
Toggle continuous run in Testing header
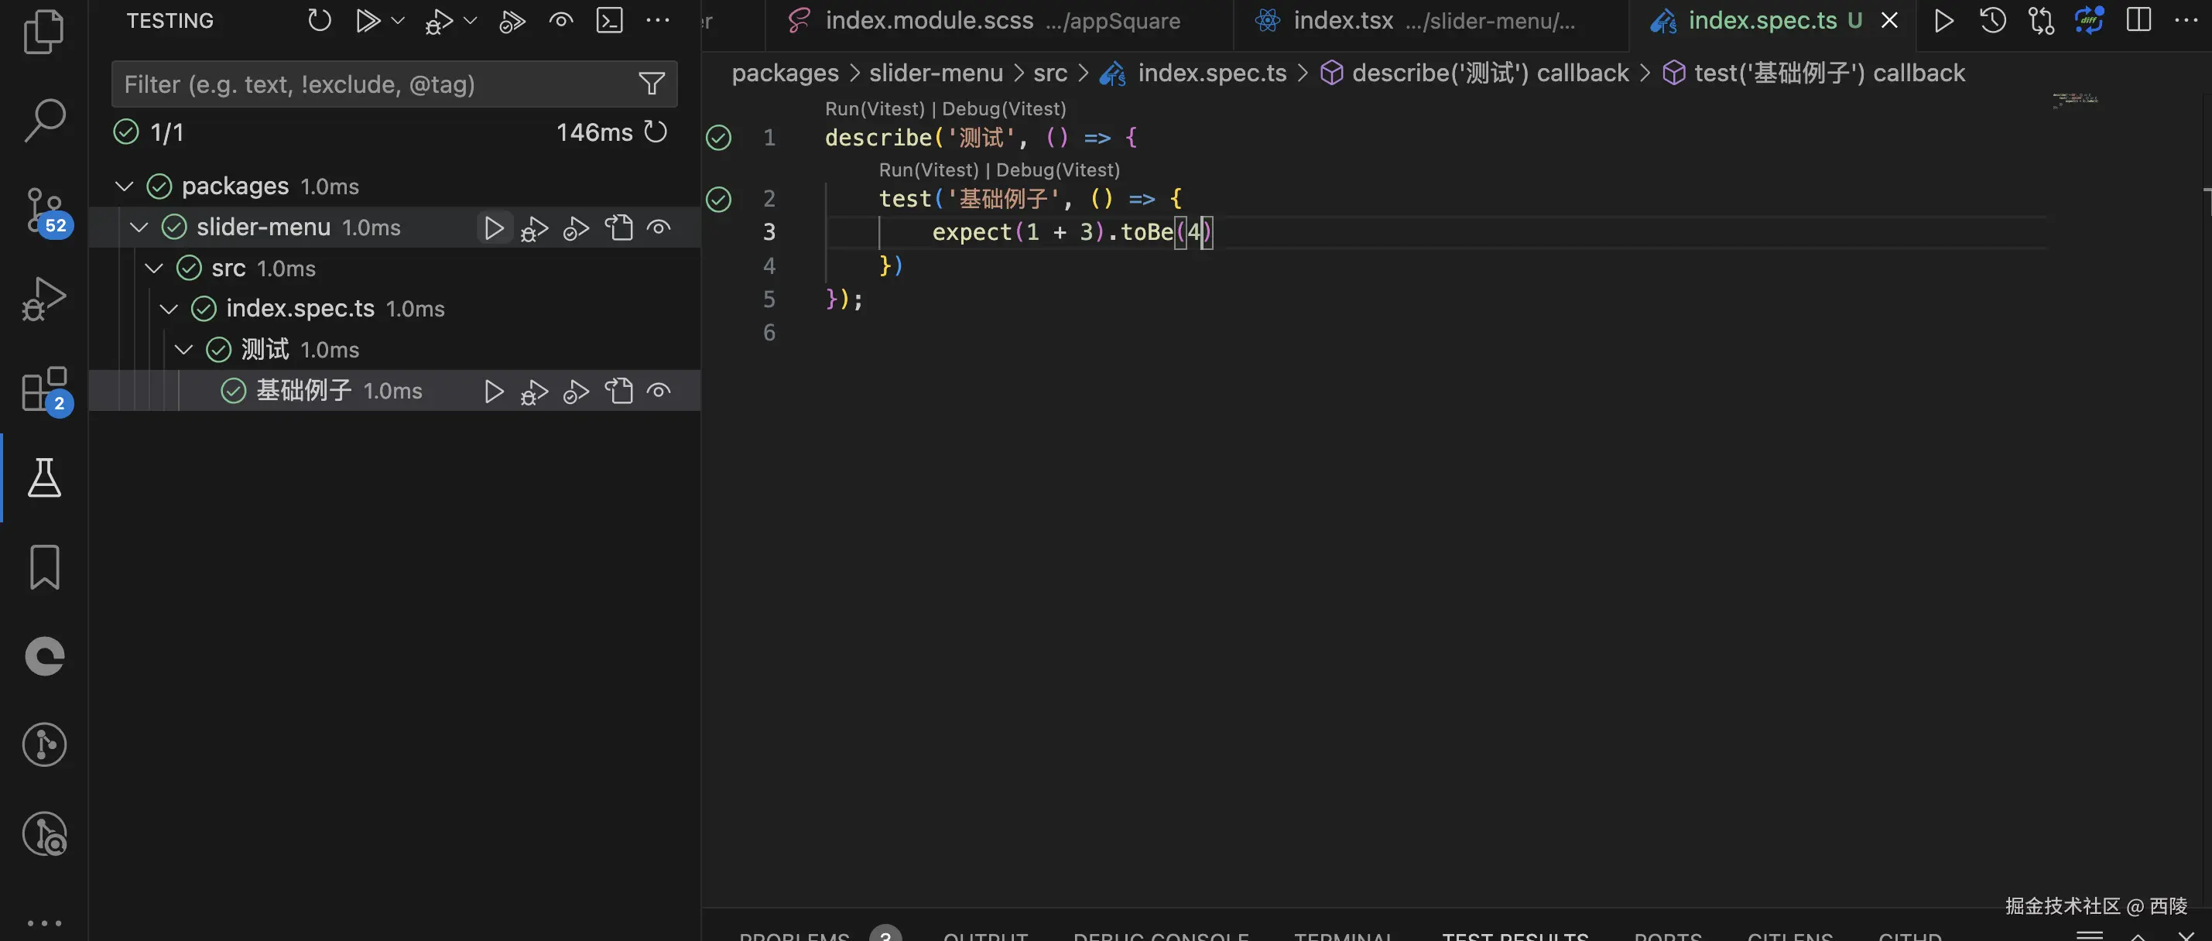click(x=560, y=21)
